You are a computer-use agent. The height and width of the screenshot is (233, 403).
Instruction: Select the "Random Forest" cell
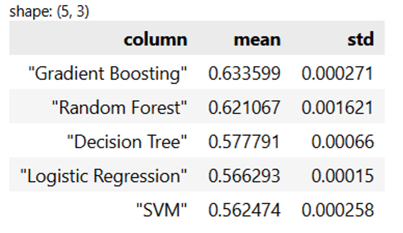coord(119,108)
